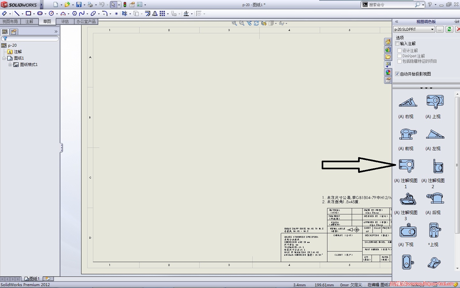460x288 pixels.
Task: Select the Rectangle sketch tool
Action: [28, 13]
